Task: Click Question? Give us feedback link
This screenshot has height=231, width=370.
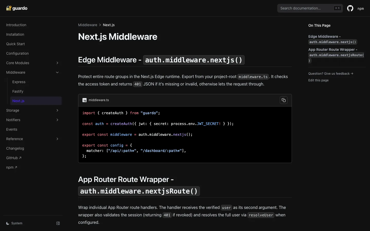Action: point(331,74)
